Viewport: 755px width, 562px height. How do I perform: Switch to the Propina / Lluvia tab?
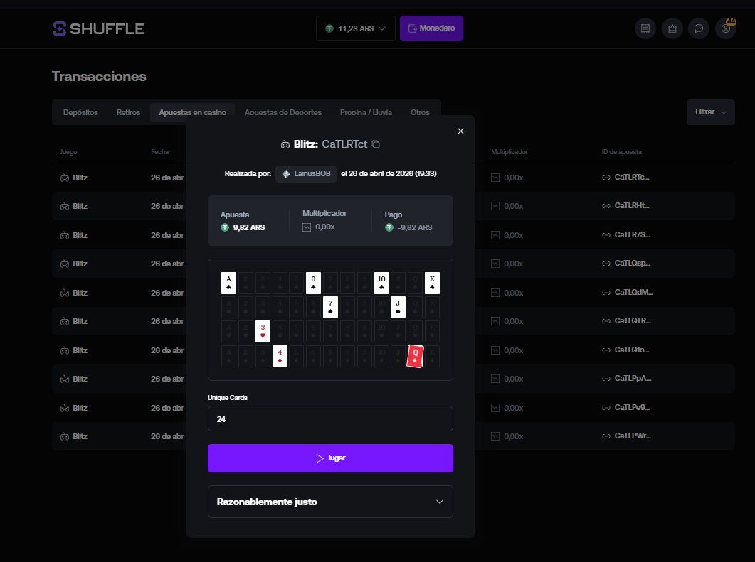pyautogui.click(x=366, y=112)
